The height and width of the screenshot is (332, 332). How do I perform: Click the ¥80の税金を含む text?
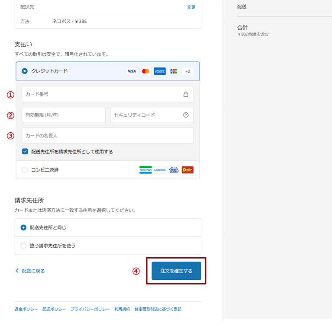[x=253, y=34]
